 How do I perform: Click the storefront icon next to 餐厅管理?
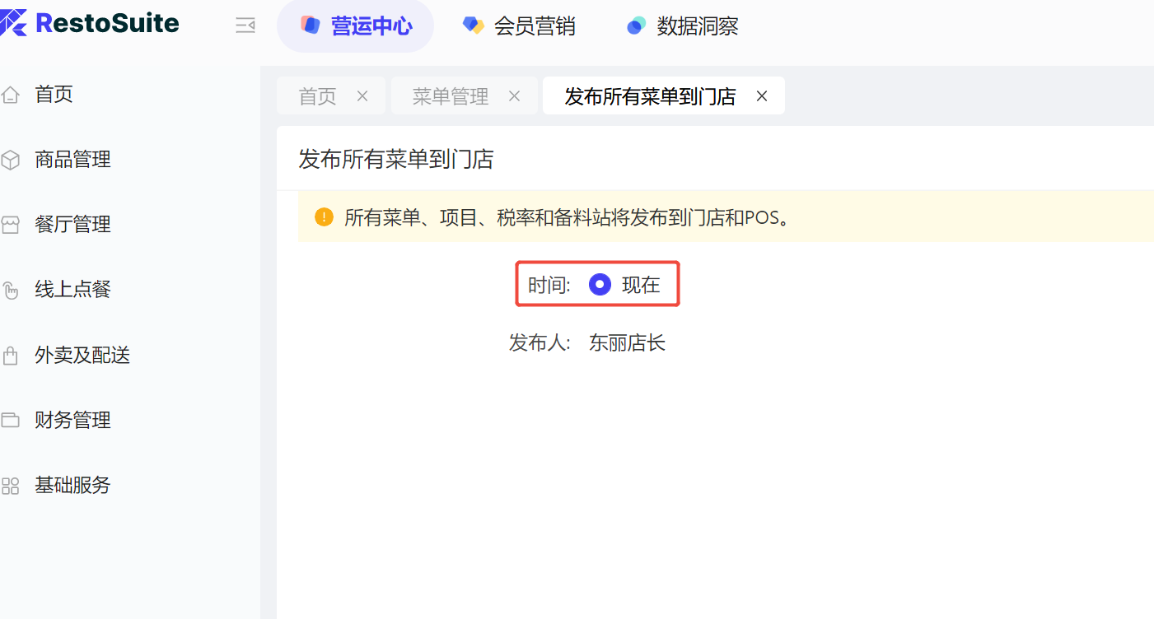(10, 225)
